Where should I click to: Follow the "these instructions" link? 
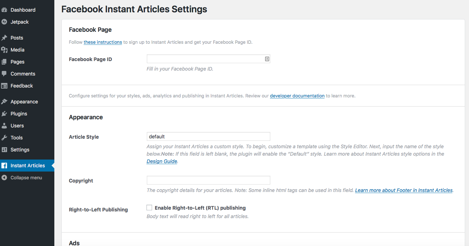pyautogui.click(x=103, y=42)
